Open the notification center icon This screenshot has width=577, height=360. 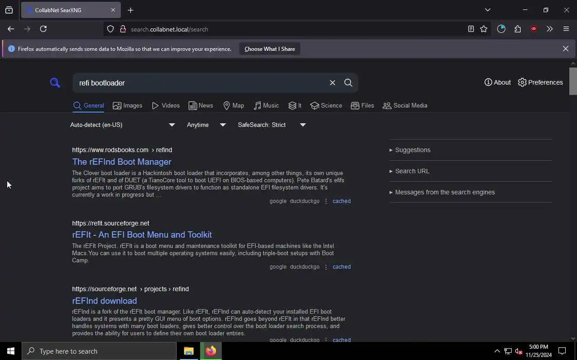562,351
